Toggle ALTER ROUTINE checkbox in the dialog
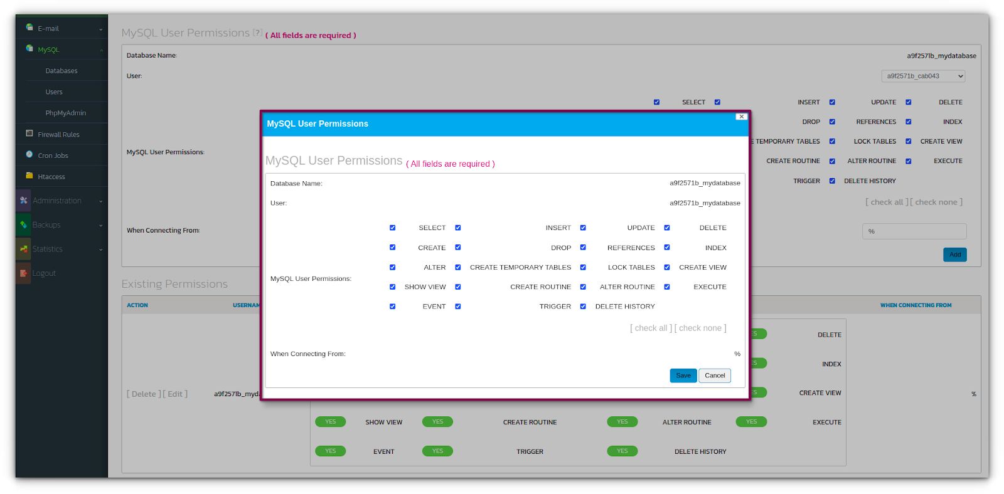 point(583,286)
